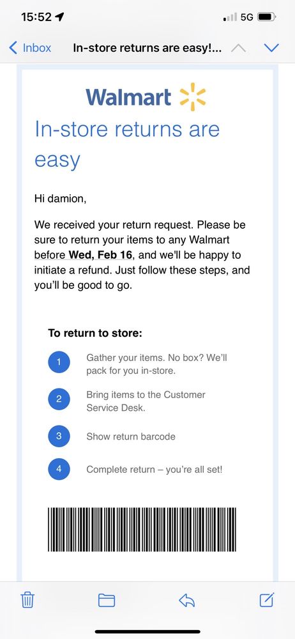Tap the Wed, Feb 16 date link
The width and height of the screenshot is (295, 639).
pos(100,255)
